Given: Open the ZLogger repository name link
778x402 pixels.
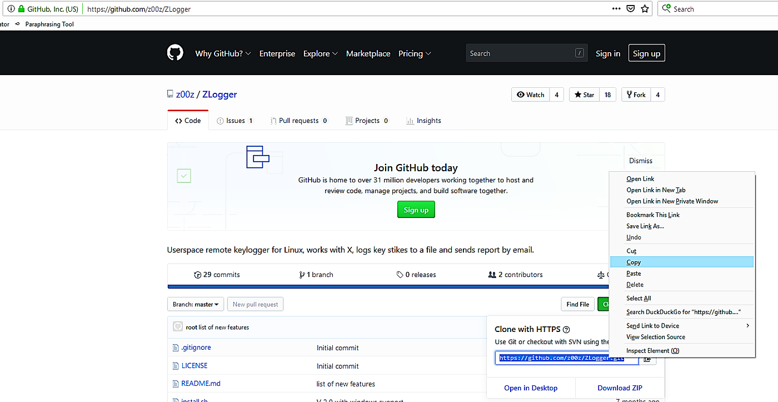Looking at the screenshot, I should 220,95.
